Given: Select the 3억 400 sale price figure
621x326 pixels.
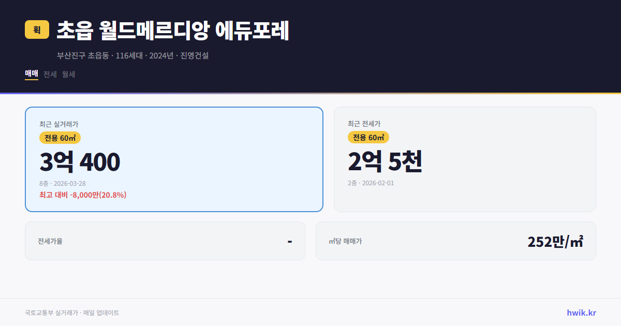Looking at the screenshot, I should point(79,161).
